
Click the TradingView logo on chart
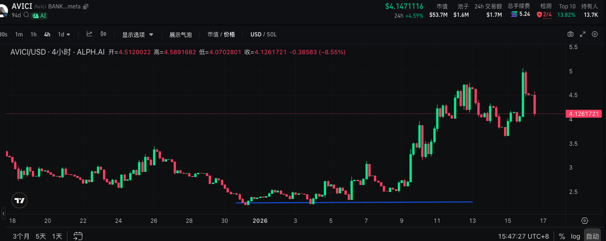pos(19,200)
